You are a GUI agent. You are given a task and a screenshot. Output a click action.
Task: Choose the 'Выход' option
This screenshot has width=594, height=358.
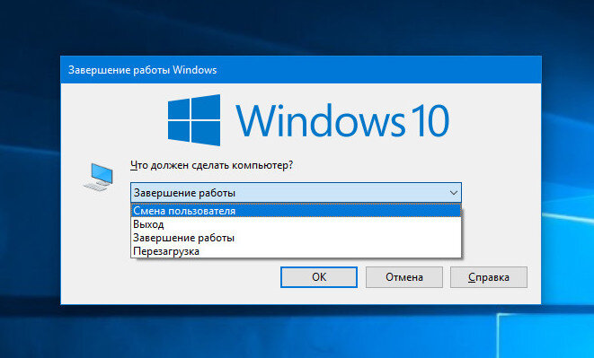297,224
